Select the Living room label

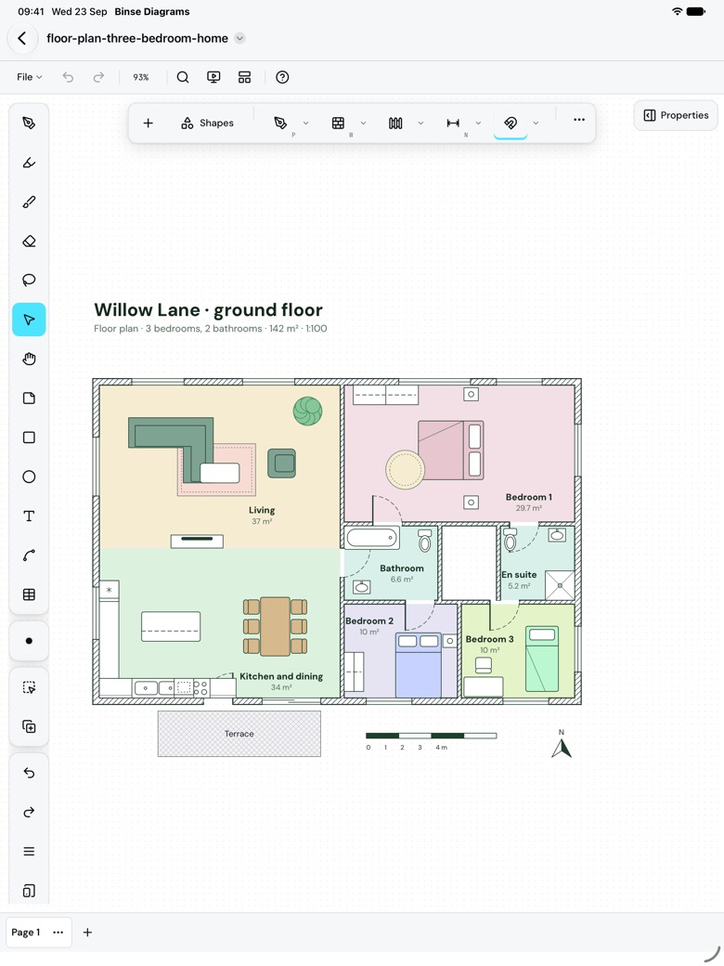tap(262, 510)
